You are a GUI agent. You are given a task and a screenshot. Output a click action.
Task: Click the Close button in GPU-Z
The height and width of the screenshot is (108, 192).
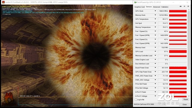coord(184,104)
